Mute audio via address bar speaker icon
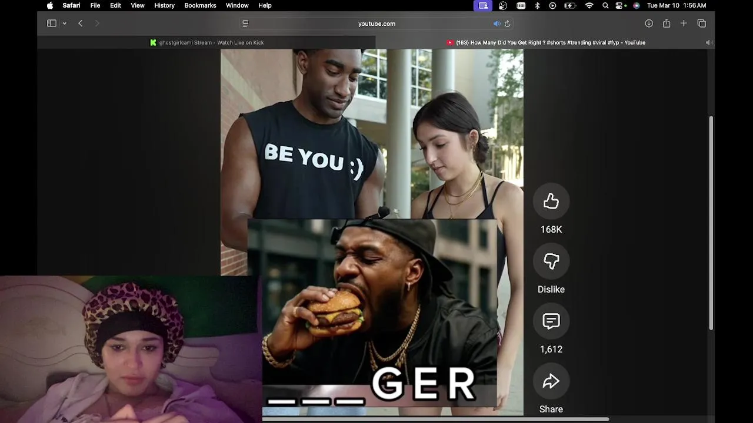753x423 pixels. pyautogui.click(x=497, y=23)
